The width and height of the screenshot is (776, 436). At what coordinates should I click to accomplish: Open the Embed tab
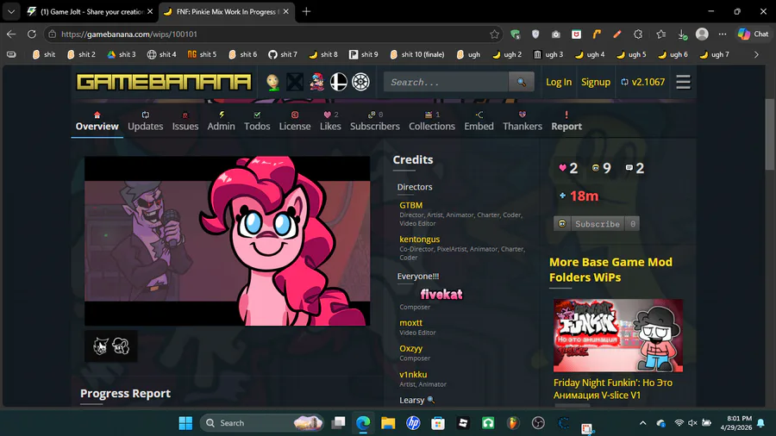(479, 121)
